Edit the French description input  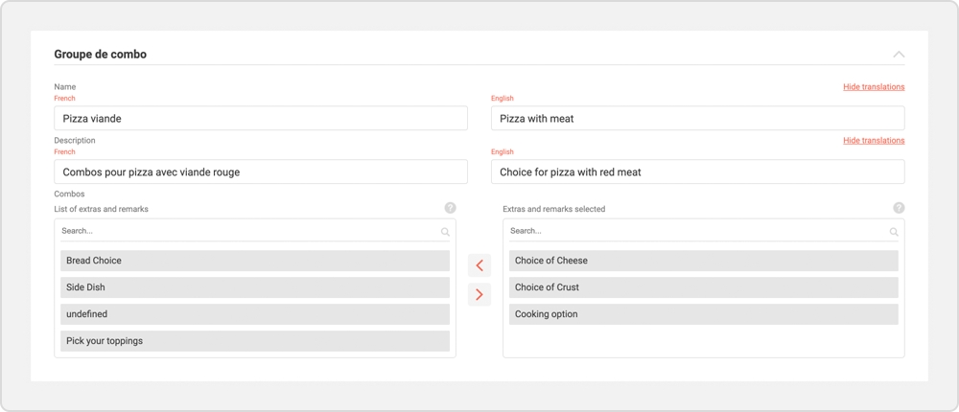pos(261,172)
